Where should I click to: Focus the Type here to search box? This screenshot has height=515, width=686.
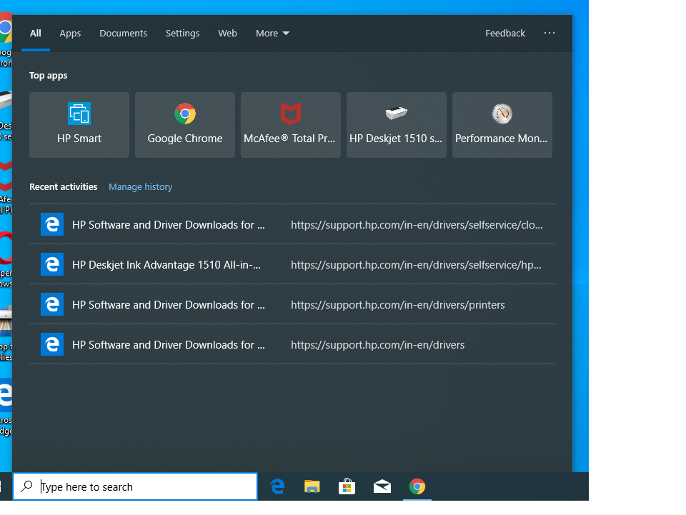(x=135, y=486)
